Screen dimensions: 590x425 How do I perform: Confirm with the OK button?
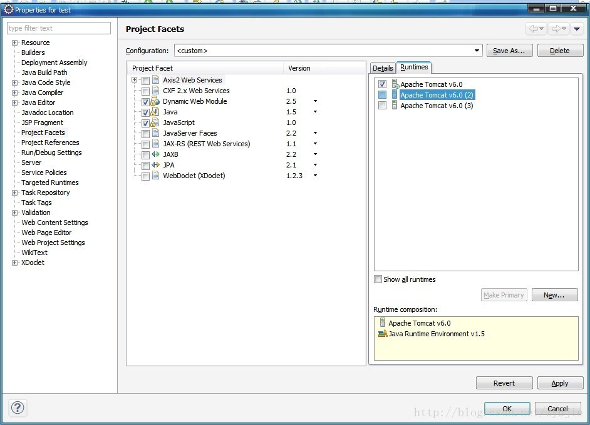[x=507, y=409]
